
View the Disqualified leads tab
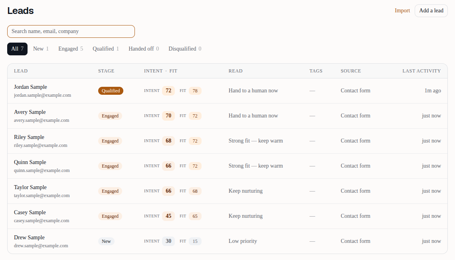click(x=185, y=49)
